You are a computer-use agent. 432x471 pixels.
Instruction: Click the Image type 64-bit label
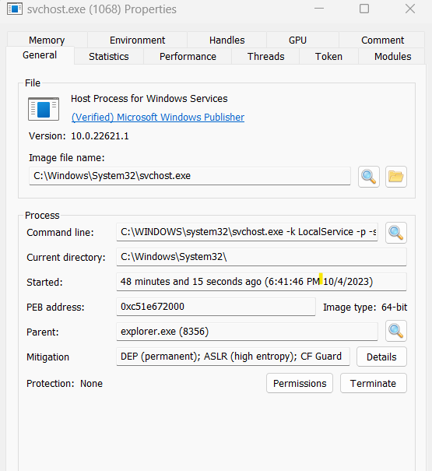[365, 308]
